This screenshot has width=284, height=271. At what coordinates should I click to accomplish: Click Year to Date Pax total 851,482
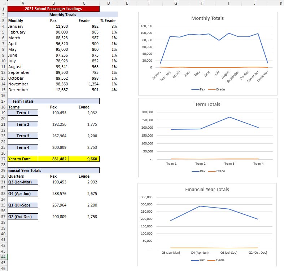[x=53, y=159]
